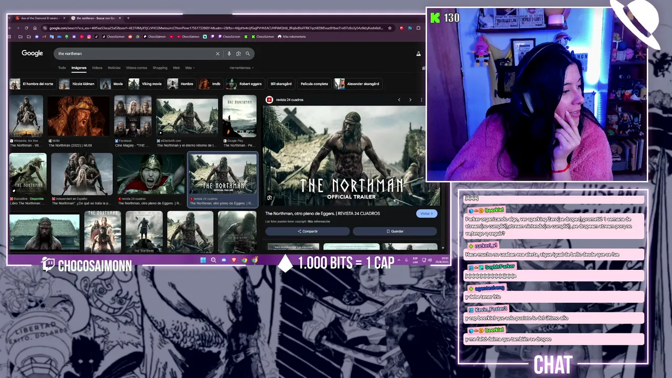This screenshot has width=672, height=378.
Task: Switch to the Videos tab
Action: (97, 68)
